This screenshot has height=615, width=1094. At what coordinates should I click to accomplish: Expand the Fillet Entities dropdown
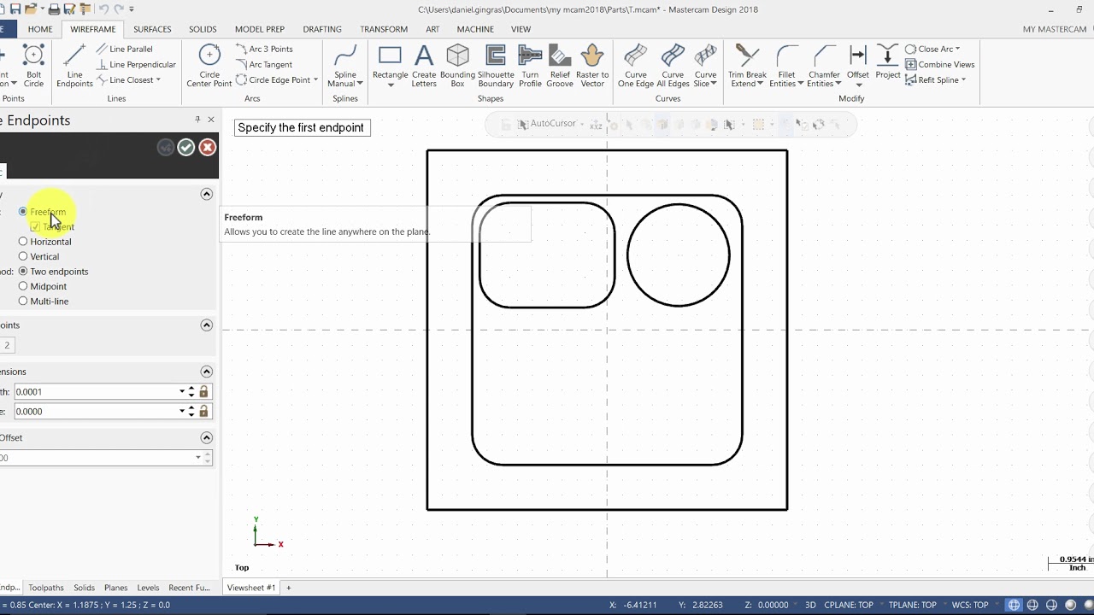(800, 84)
